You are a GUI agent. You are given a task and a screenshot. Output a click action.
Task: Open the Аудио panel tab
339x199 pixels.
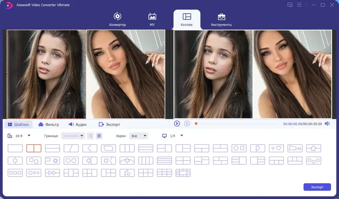[78, 124]
